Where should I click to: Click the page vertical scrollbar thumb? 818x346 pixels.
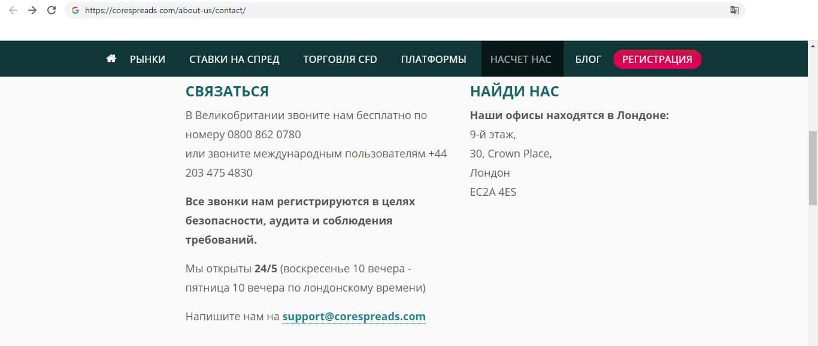(x=813, y=168)
